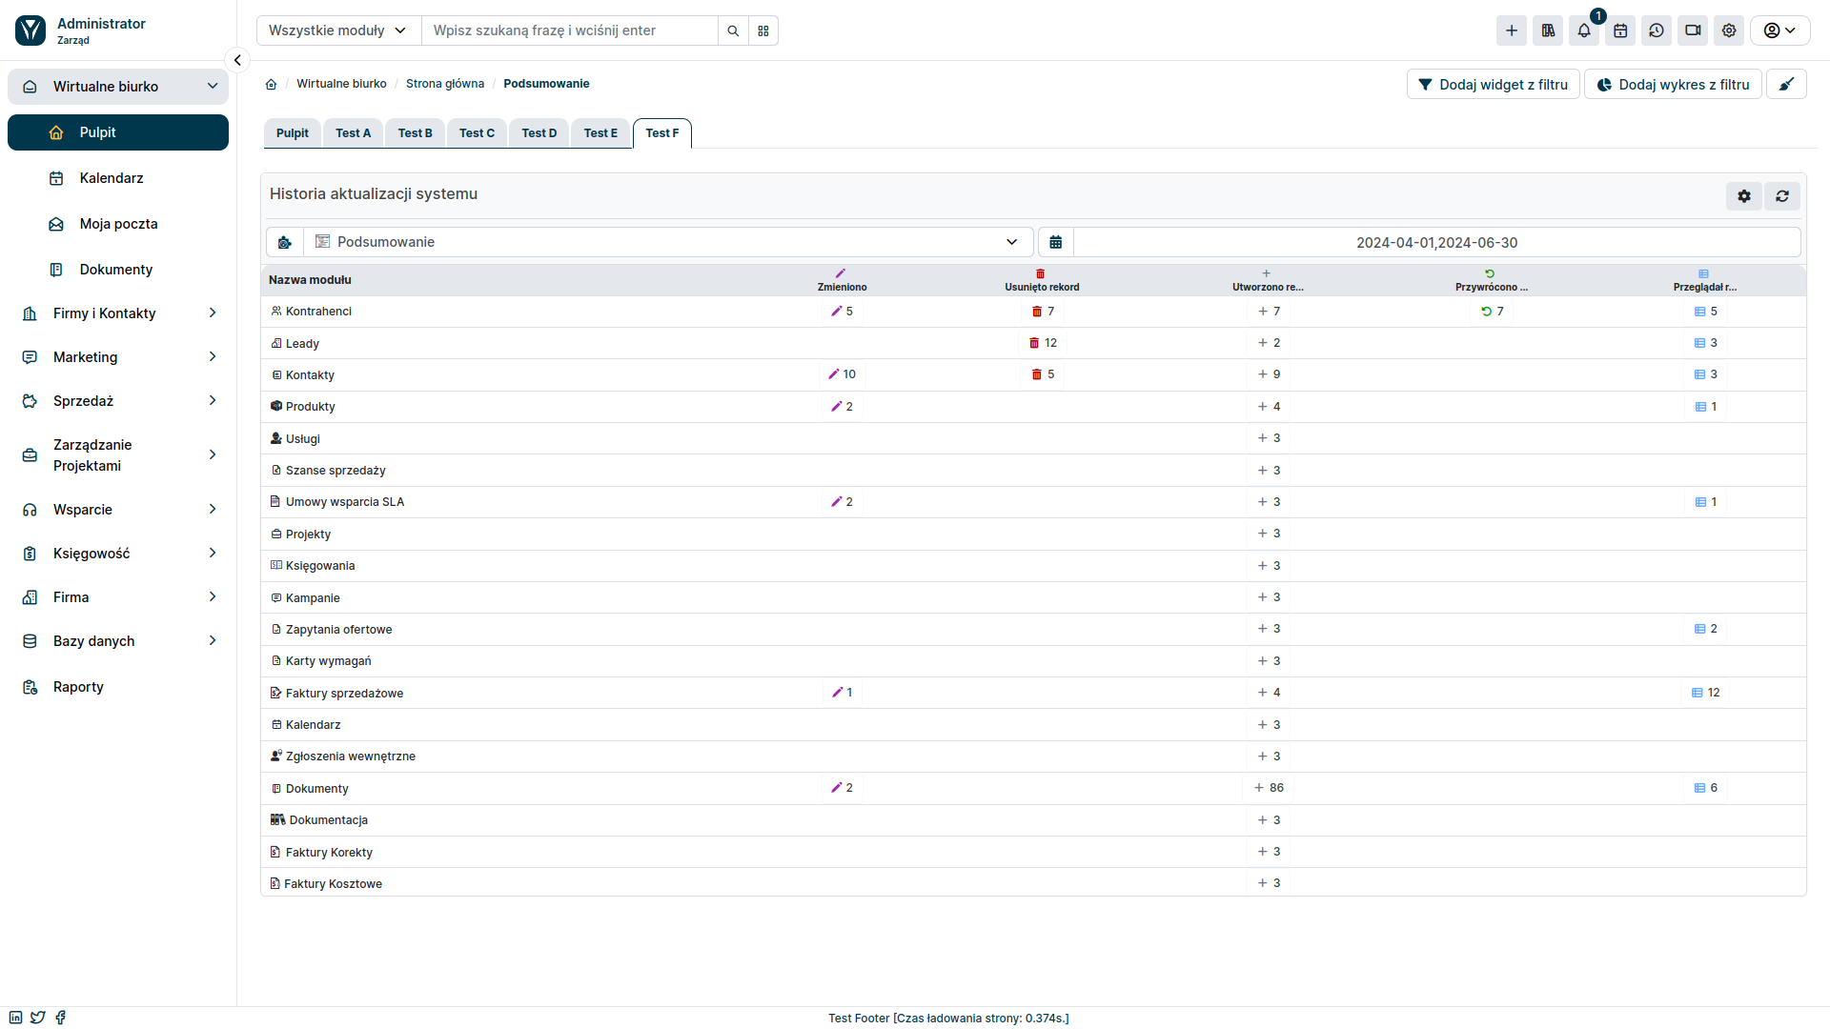Click the 12 deleted count for Leady
Screen dimensions: 1830x1029
(1043, 343)
